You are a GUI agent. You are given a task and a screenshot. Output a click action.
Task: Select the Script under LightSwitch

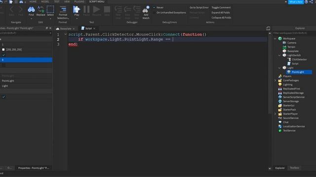pos(295,63)
